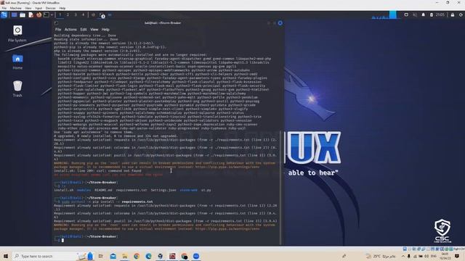Open VirtualBox Devices menu
This screenshot has height=261, width=465.
(x=50, y=8)
